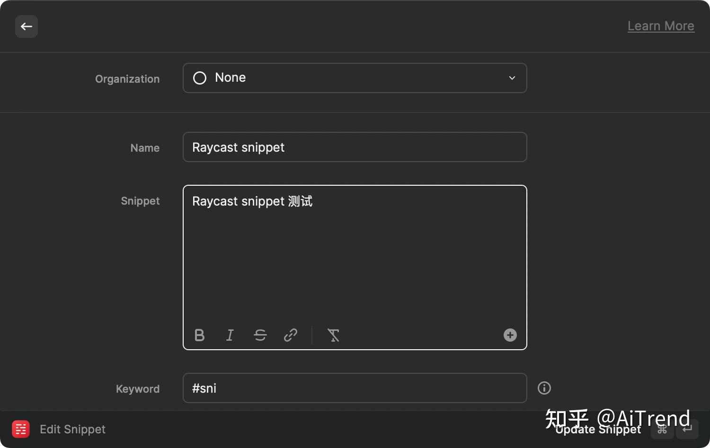Image resolution: width=710 pixels, height=448 pixels.
Task: Focus the Name input field
Action: [355, 147]
